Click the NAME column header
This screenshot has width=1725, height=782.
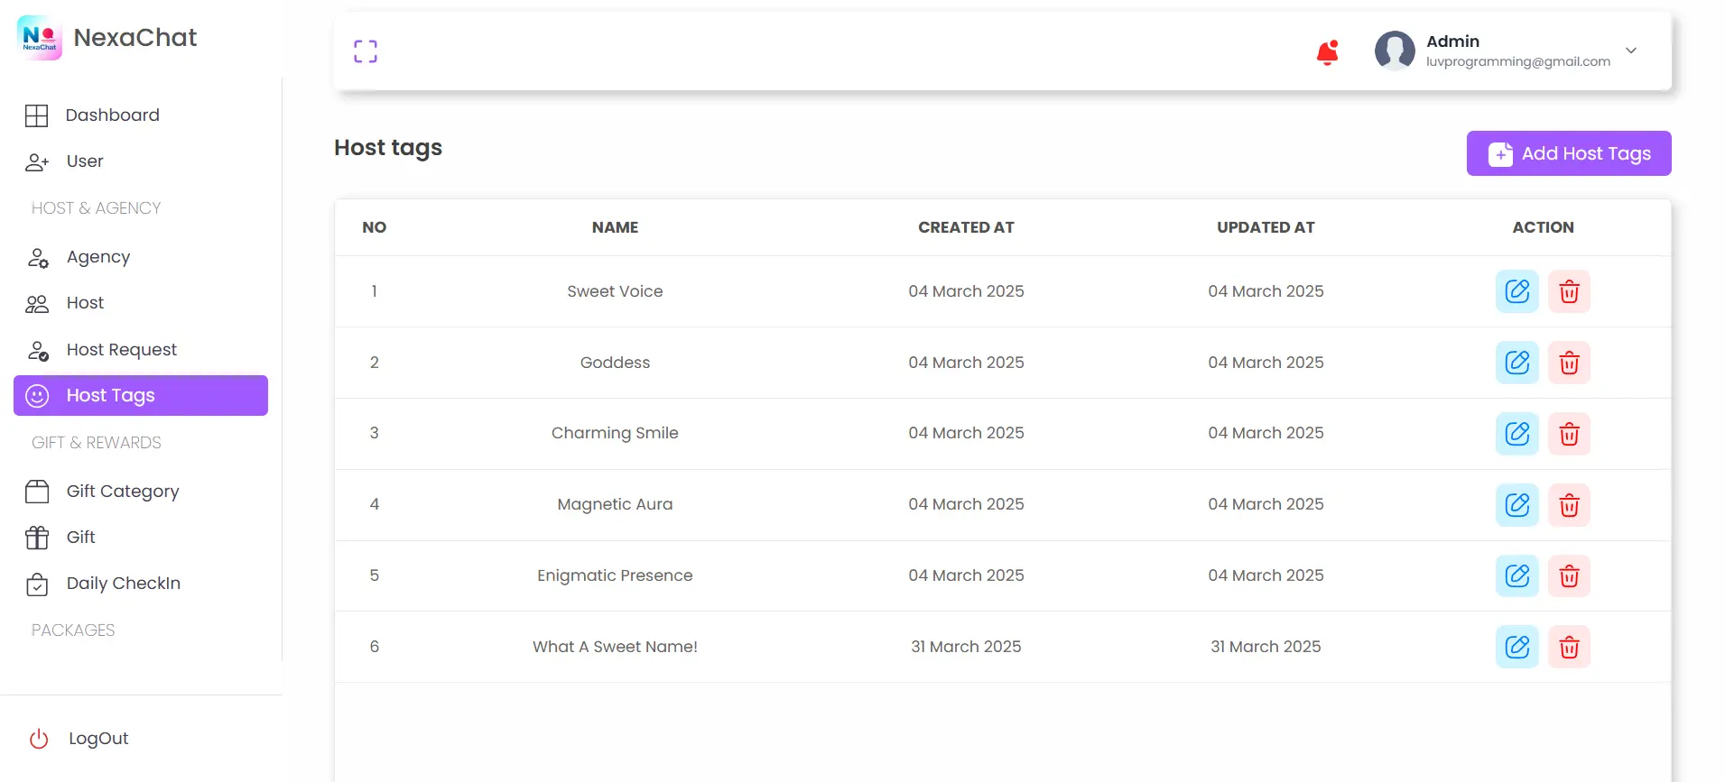[615, 227]
